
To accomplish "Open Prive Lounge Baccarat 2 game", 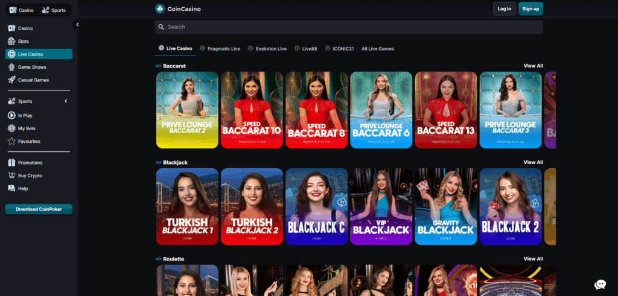I will click(x=187, y=110).
